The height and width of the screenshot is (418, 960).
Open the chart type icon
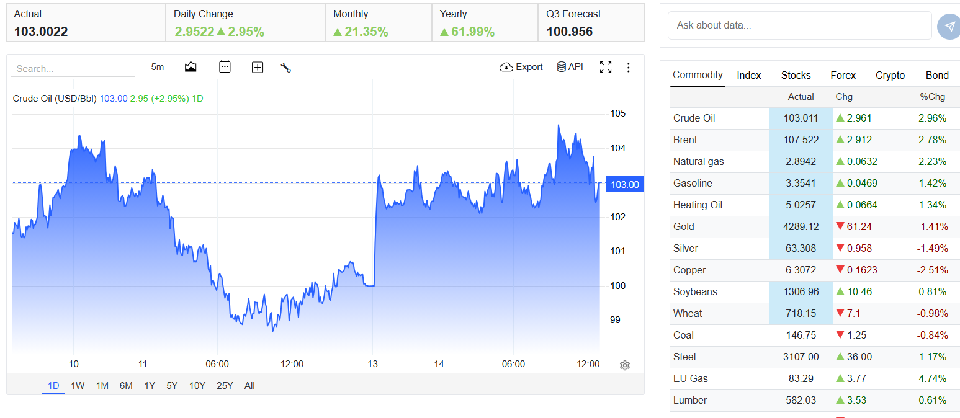pos(191,67)
